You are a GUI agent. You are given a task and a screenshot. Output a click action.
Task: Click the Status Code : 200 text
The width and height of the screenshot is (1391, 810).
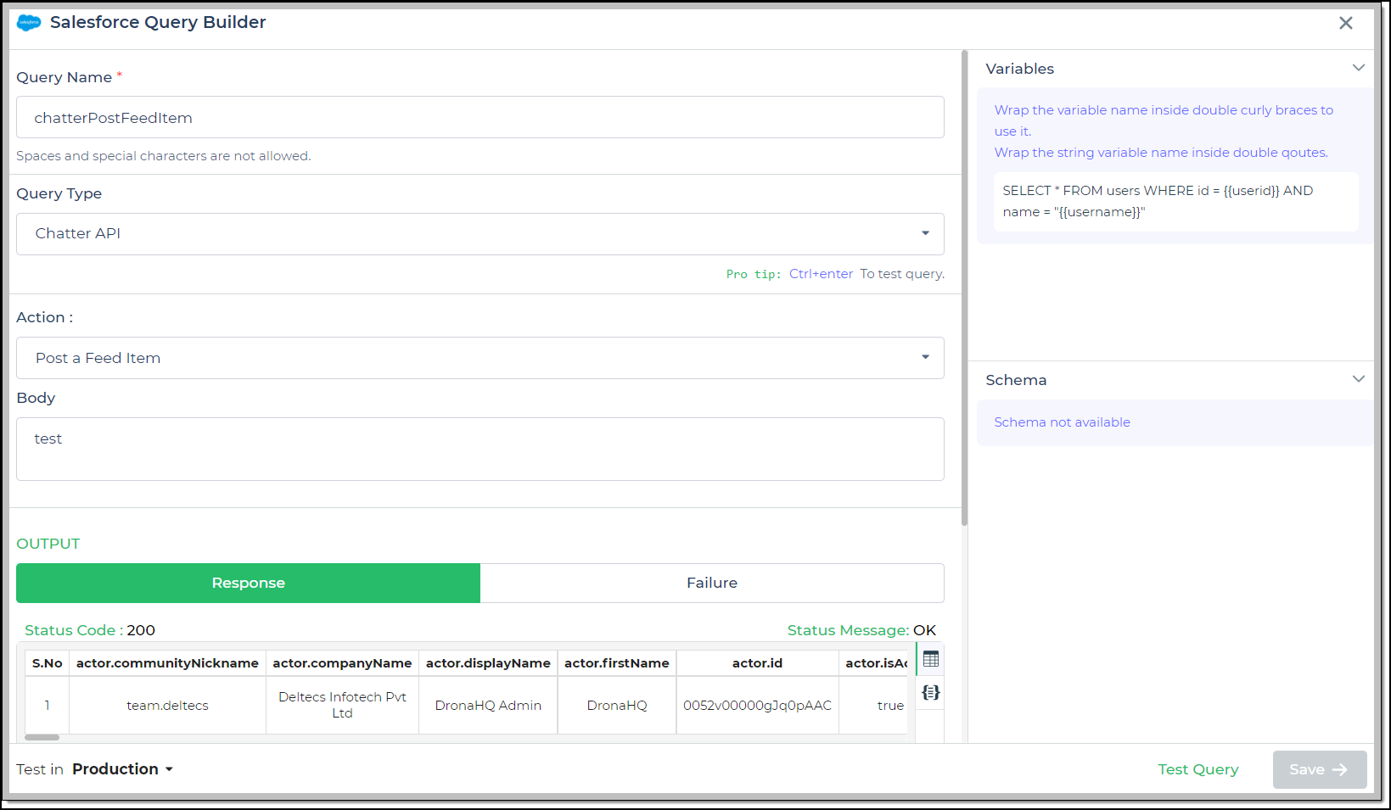click(x=90, y=630)
